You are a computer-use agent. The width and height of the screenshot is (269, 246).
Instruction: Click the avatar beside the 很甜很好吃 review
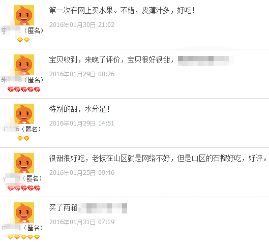point(24,163)
